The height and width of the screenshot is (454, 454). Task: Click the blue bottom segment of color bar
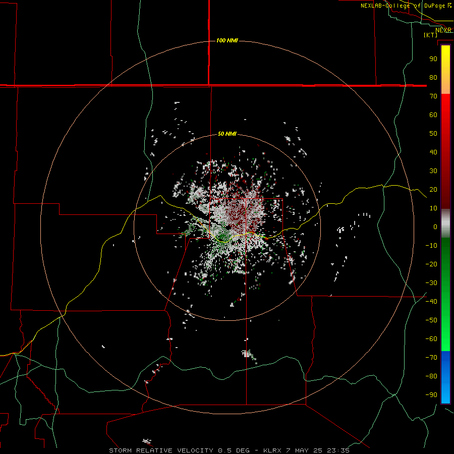(445, 377)
